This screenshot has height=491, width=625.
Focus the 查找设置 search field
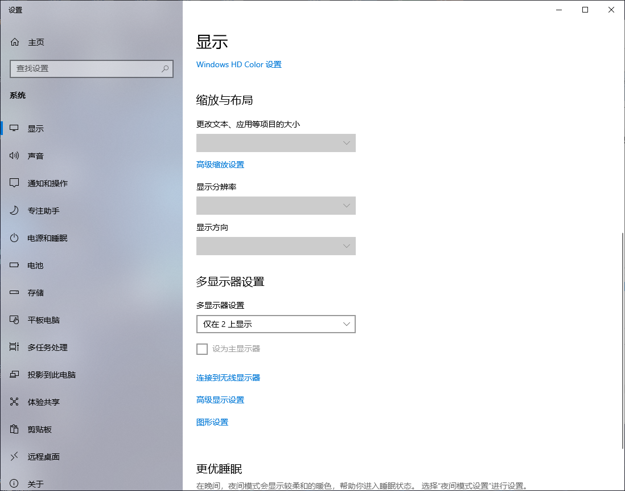[91, 68]
